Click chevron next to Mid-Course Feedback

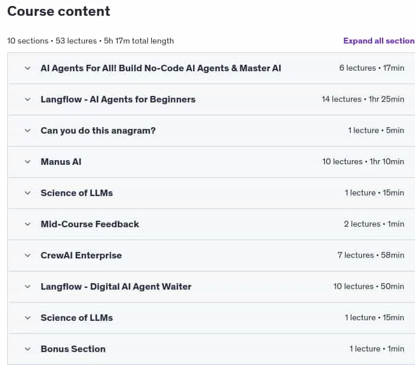click(28, 224)
